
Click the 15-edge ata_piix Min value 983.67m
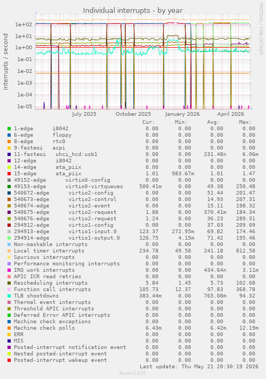(183, 174)
